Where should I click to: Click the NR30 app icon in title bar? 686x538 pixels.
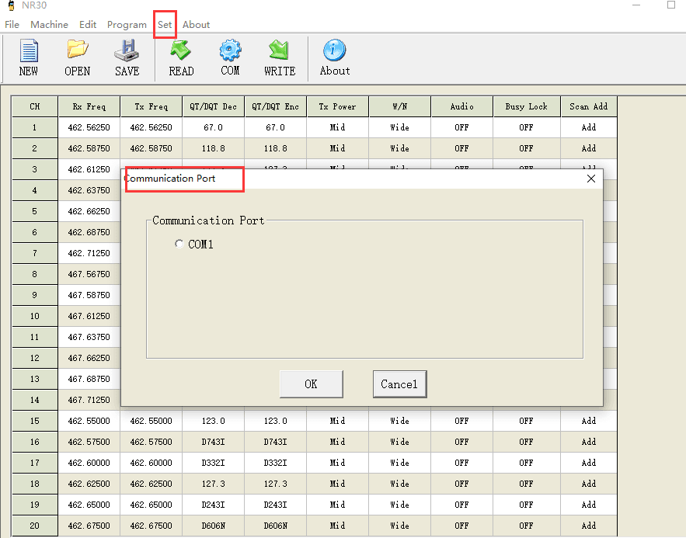(10, 5)
